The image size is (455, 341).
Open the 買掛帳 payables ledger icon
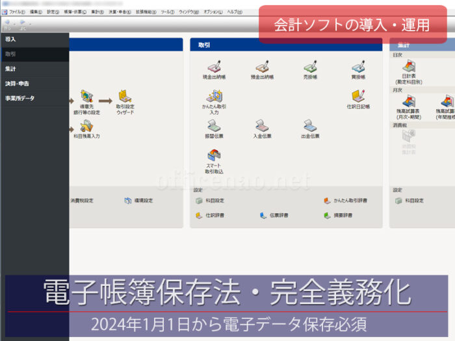coord(358,69)
